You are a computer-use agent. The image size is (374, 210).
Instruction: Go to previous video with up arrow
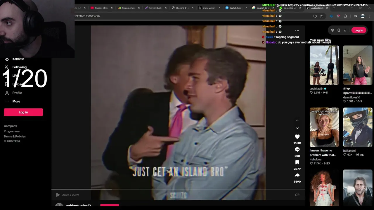pos(297,120)
